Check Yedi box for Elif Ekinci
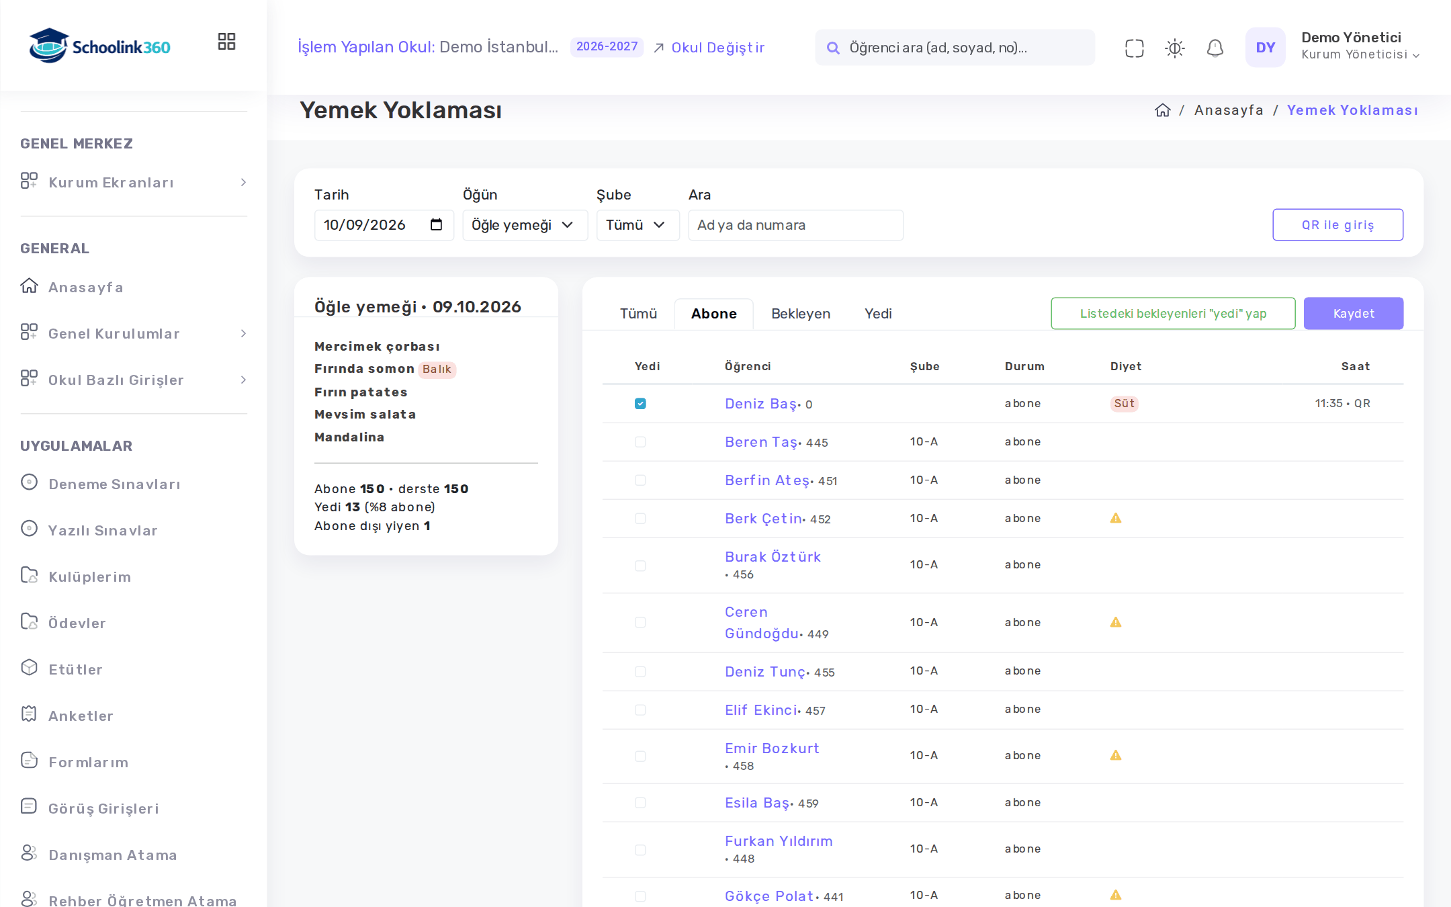Screen dimensions: 1451x907 coord(640,710)
